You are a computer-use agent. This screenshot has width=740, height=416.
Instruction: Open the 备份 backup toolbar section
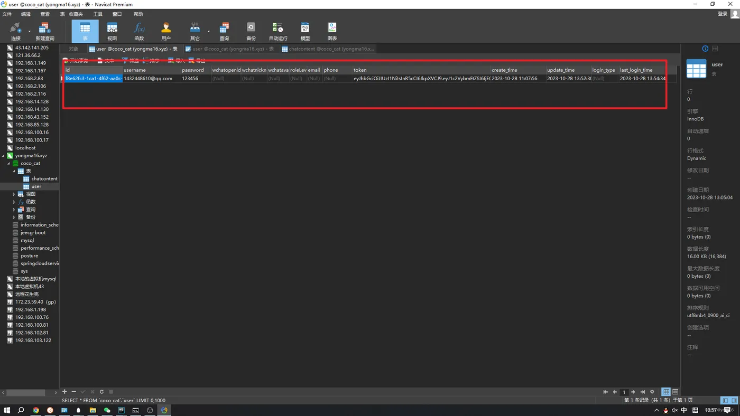tap(251, 31)
